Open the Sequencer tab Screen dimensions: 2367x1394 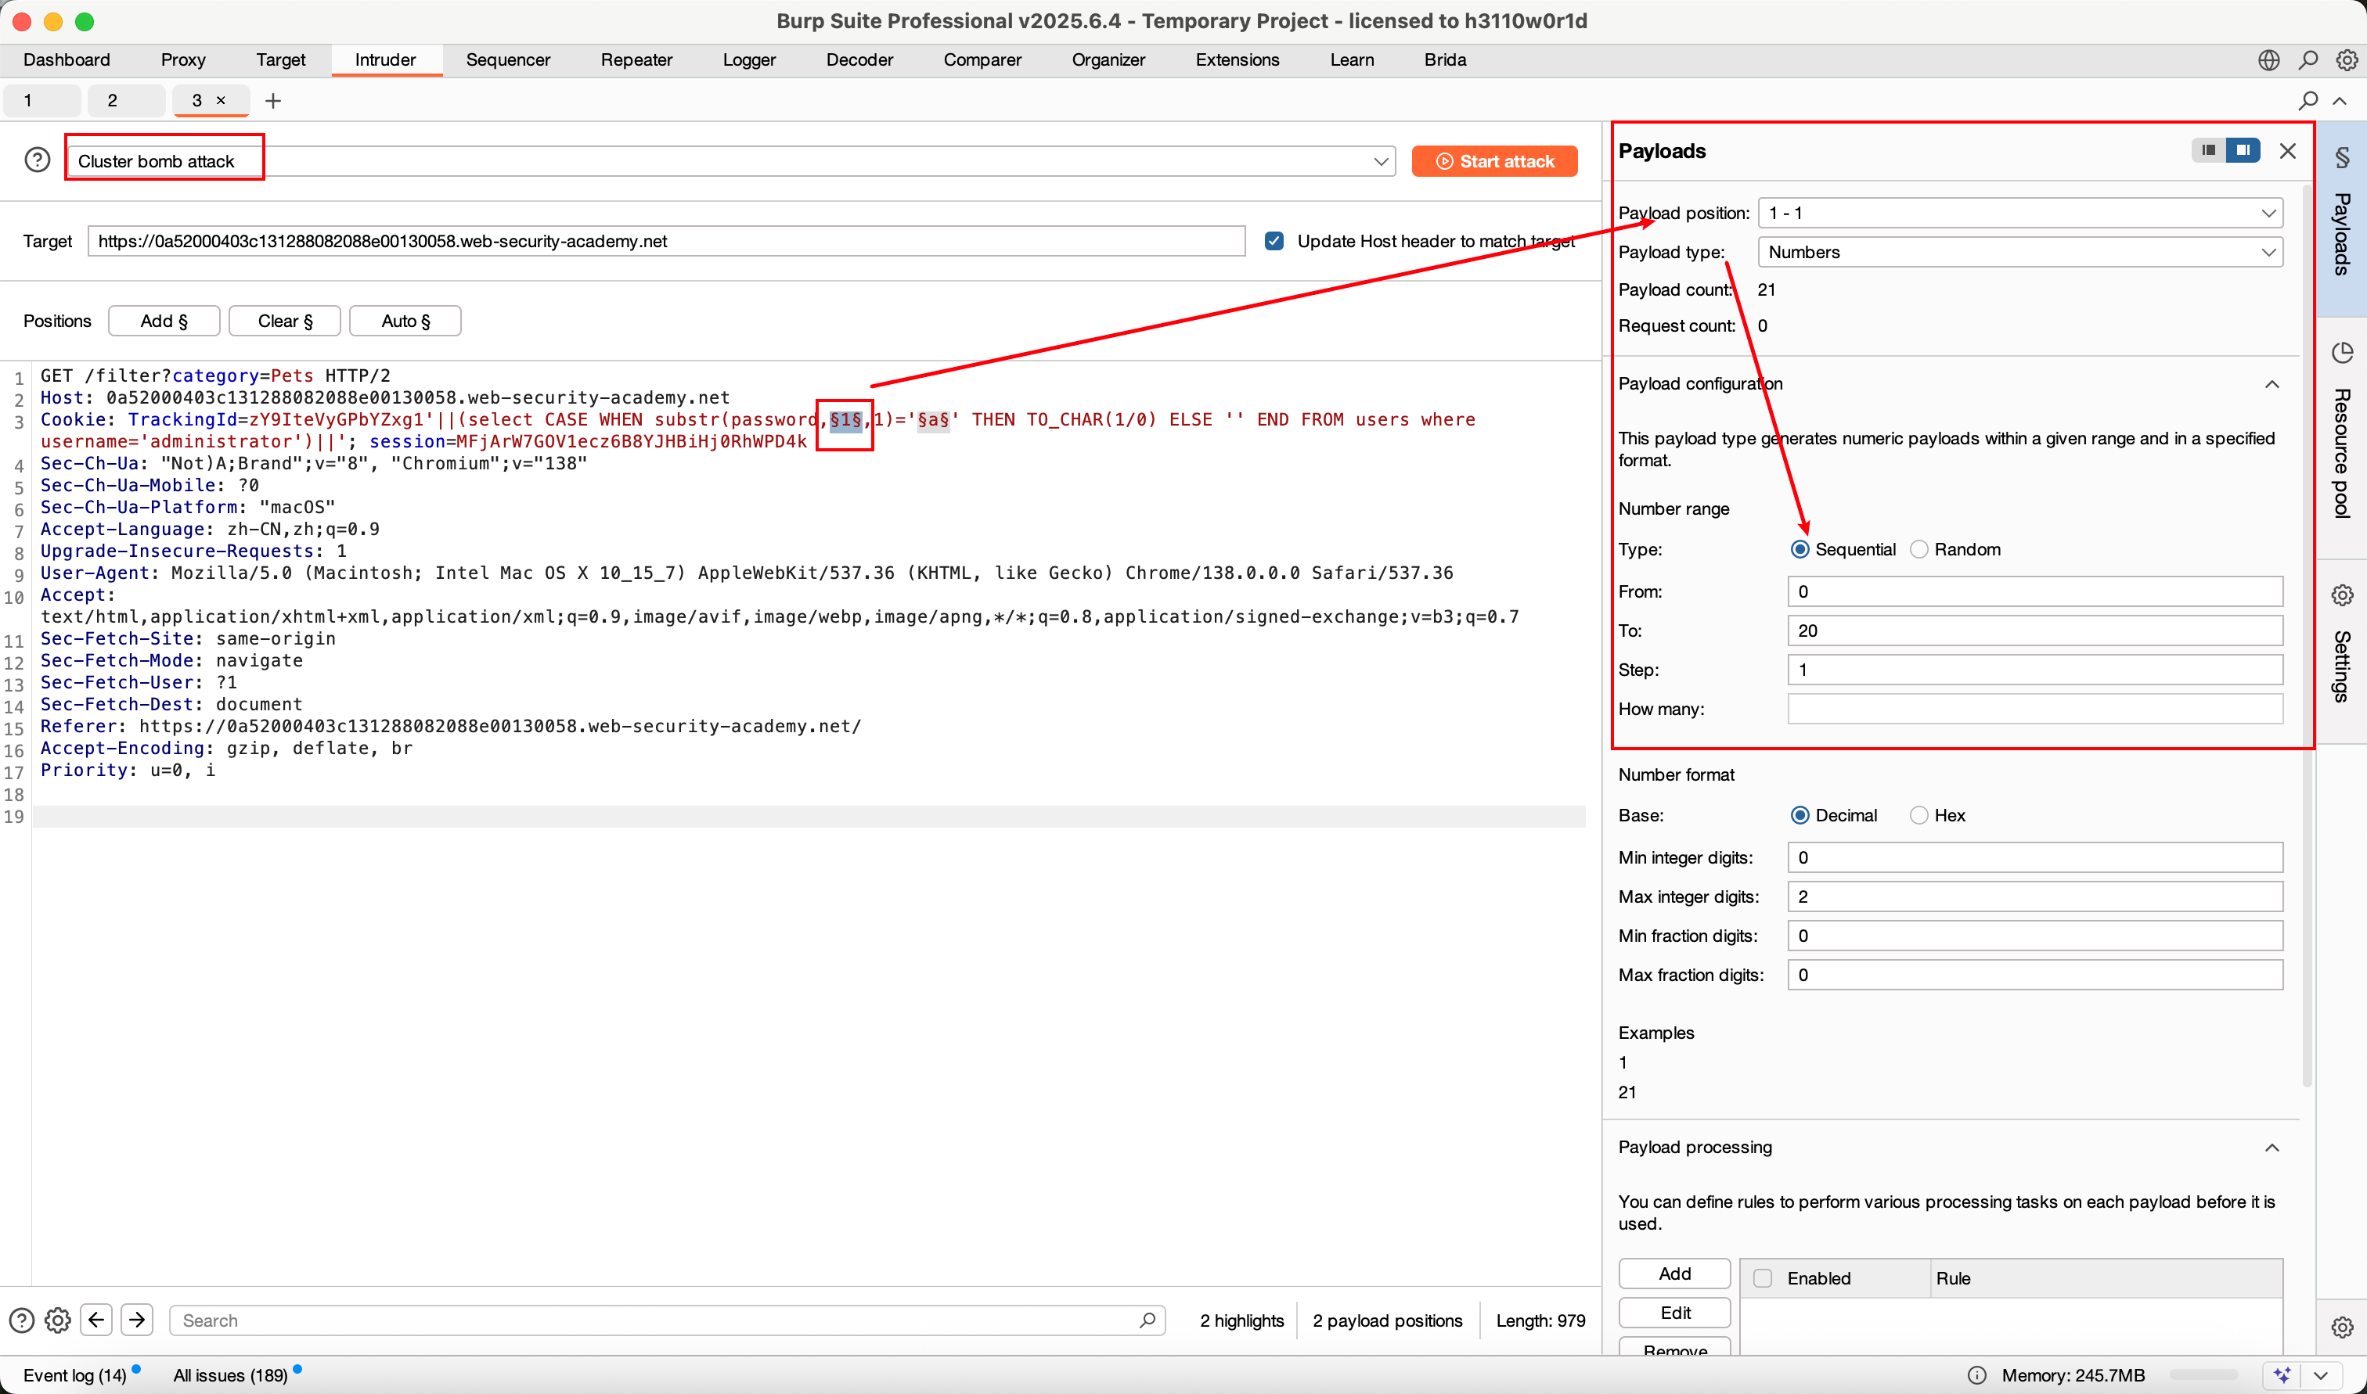[507, 60]
